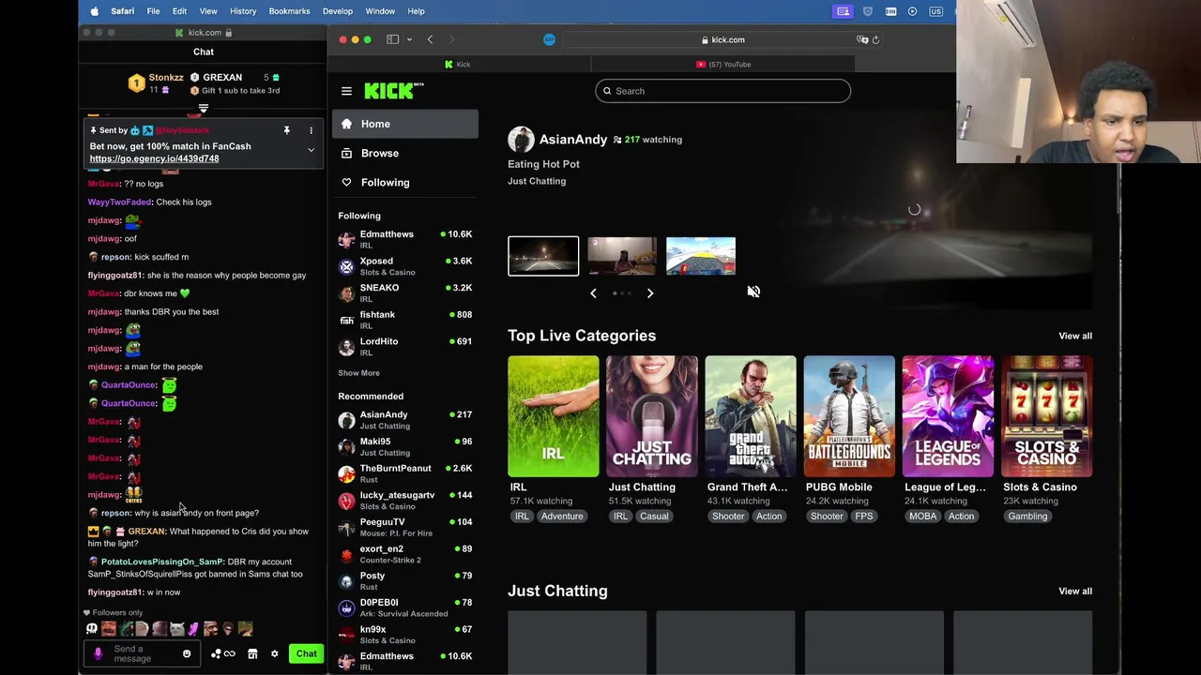
Task: Switch to the Kick browser tab
Action: tap(459, 65)
